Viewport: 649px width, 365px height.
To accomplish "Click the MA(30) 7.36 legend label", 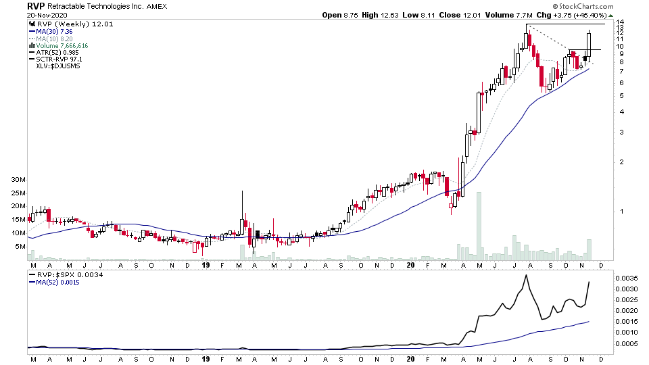I will [54, 32].
